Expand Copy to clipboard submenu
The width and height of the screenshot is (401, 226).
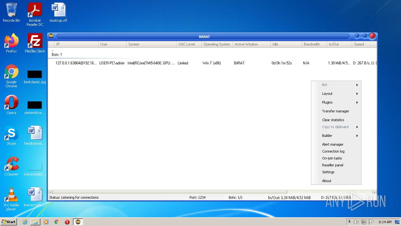(336, 127)
